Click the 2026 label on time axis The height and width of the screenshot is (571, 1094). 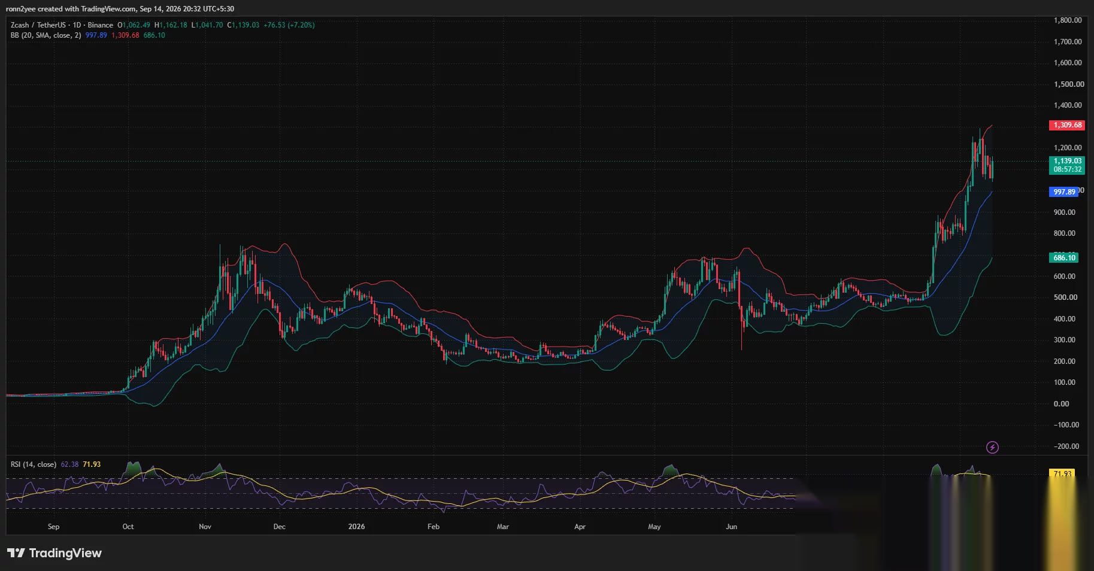point(356,527)
